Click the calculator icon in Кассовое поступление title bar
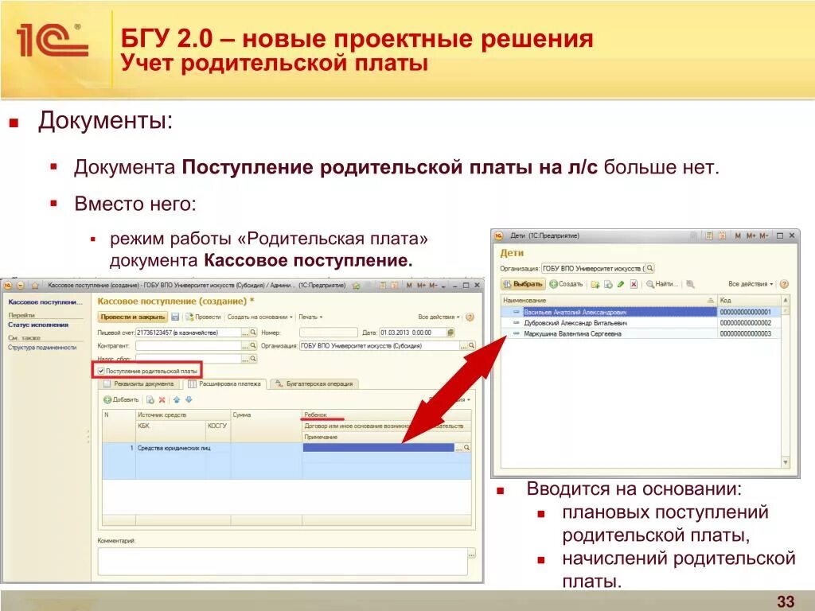This screenshot has height=611, width=815. [382, 286]
